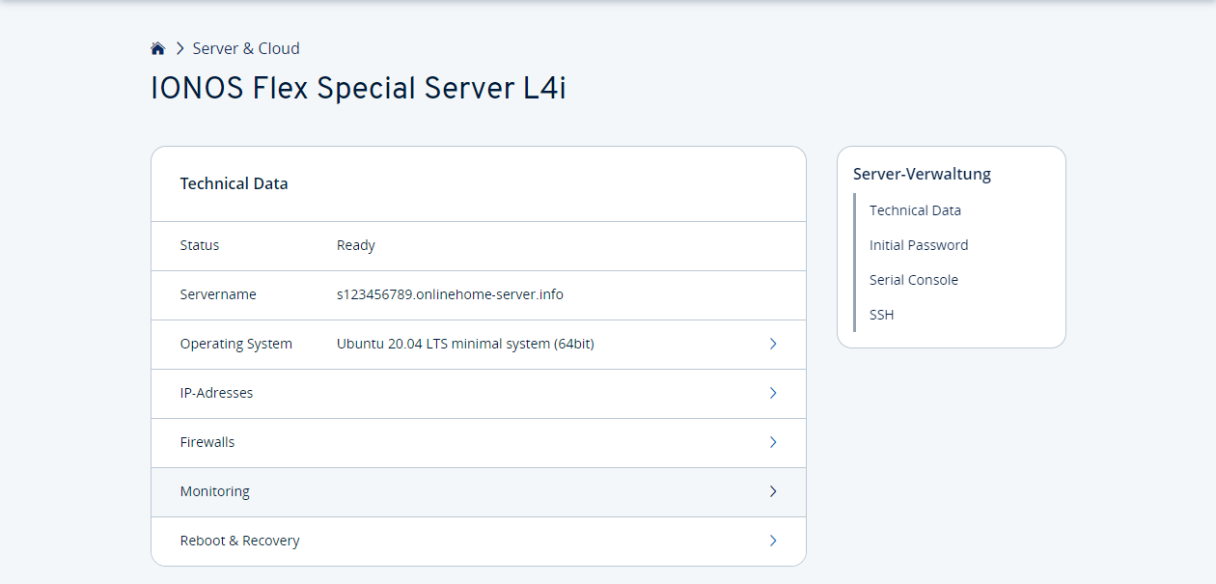Select SSH in the Server-Verwaltung menu
Screen dimensions: 1216x584
(x=881, y=315)
